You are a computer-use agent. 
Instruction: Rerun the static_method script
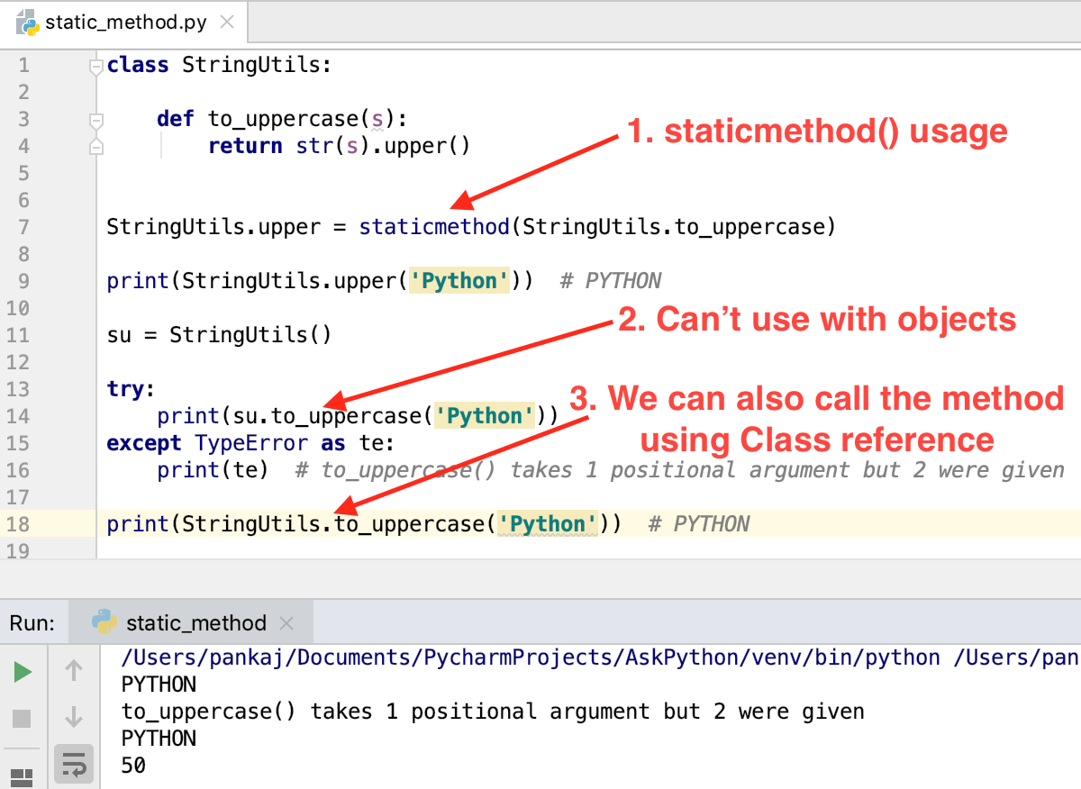[22, 671]
